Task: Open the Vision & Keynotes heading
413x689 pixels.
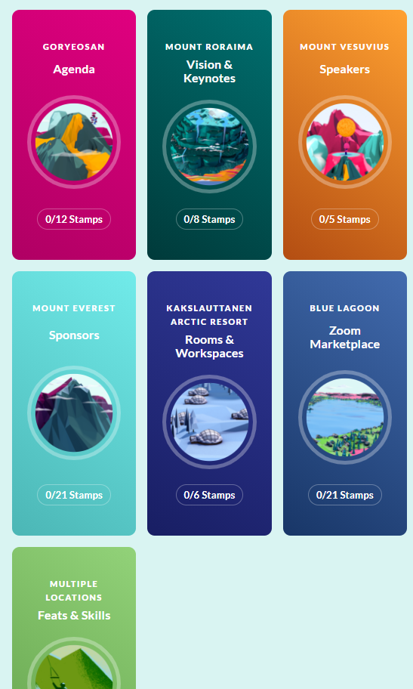Action: [x=210, y=72]
